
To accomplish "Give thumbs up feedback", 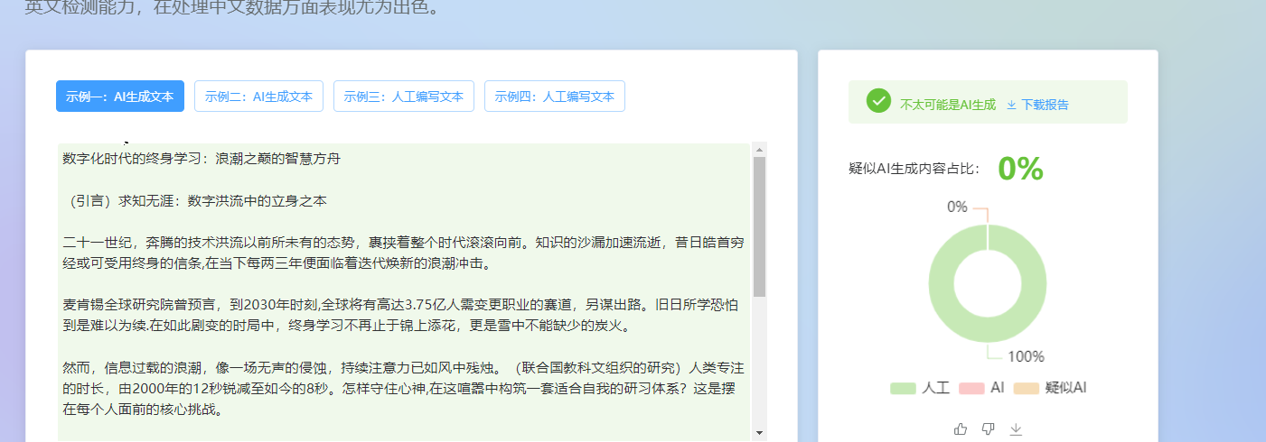I will (961, 429).
